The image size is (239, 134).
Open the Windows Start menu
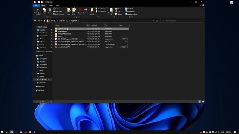(x=2, y=132)
